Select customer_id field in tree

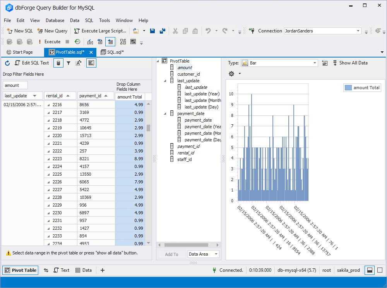(x=188, y=74)
